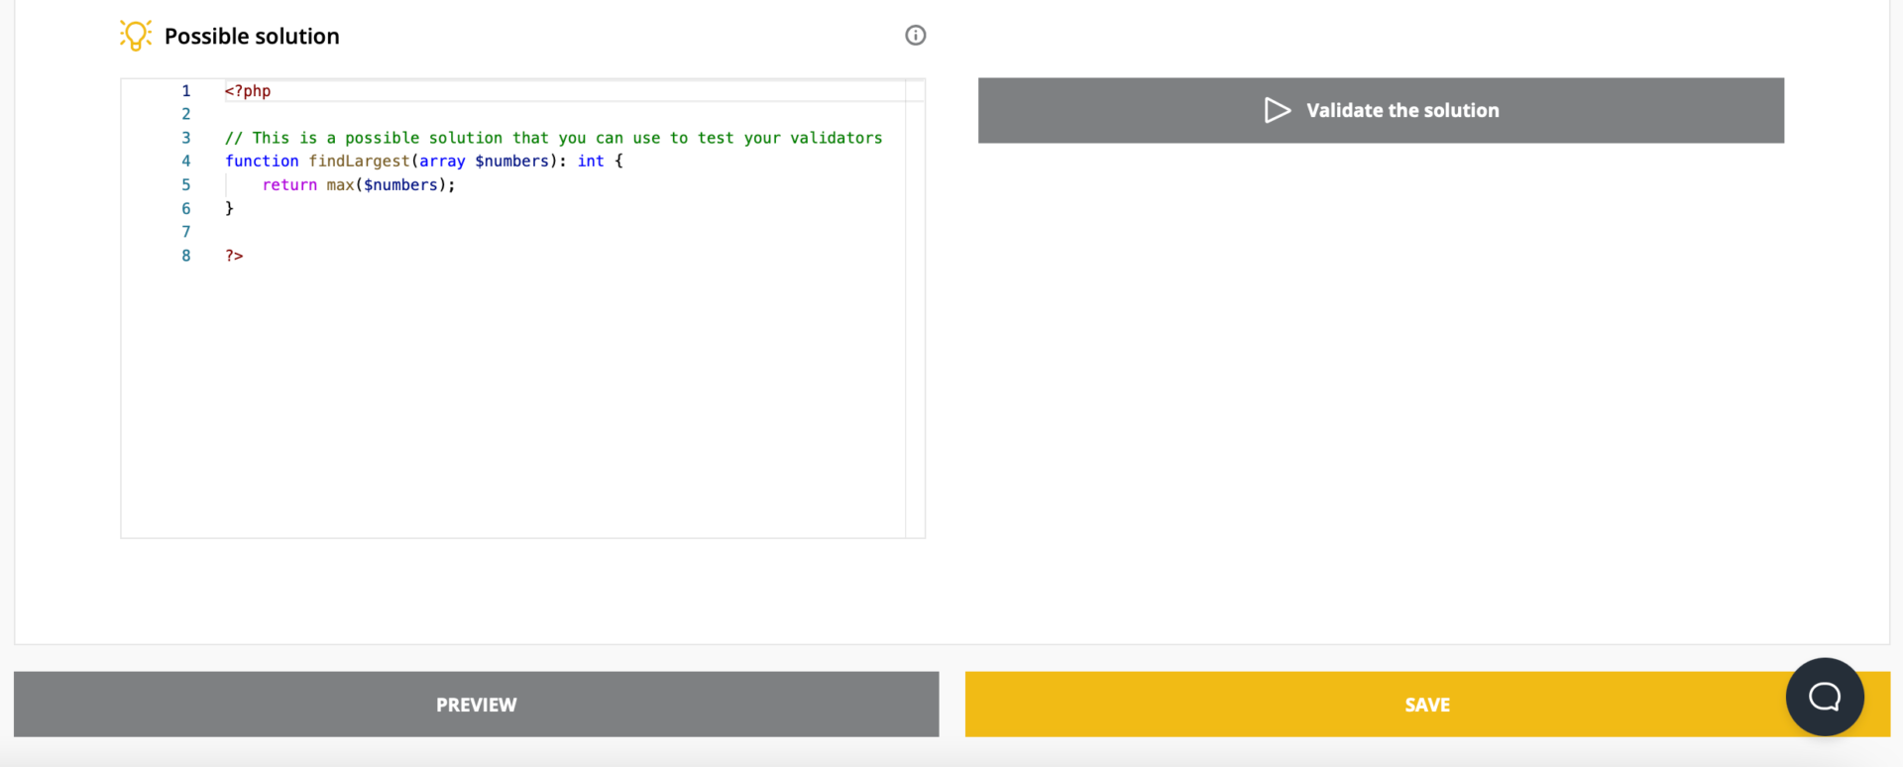Click the array type hint in the function signature
This screenshot has width=1903, height=767.
(x=442, y=162)
